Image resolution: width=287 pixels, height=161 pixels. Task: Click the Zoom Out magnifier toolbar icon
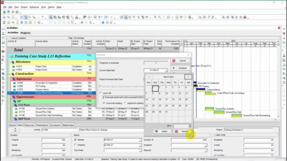click(x=160, y=17)
